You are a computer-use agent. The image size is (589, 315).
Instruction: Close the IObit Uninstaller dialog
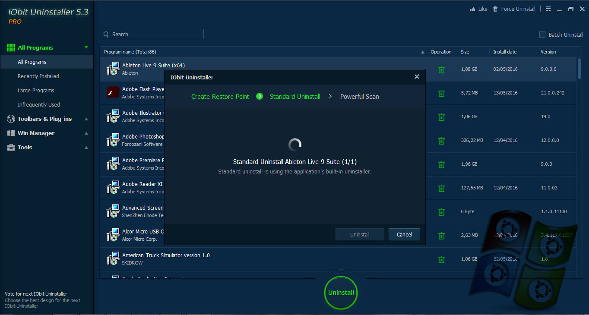[417, 77]
